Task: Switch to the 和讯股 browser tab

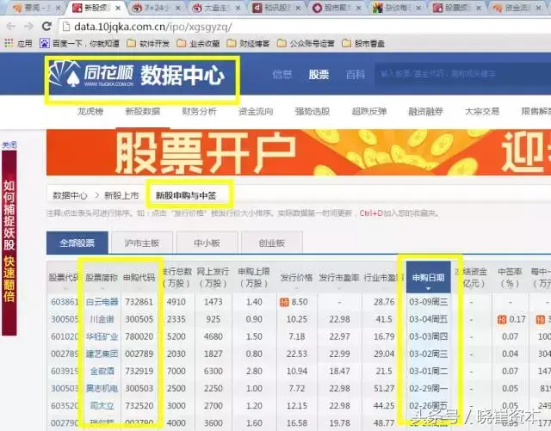Action: coord(275,8)
